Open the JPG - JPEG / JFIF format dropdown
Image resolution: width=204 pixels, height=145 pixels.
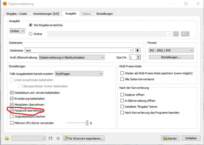coord(171,51)
